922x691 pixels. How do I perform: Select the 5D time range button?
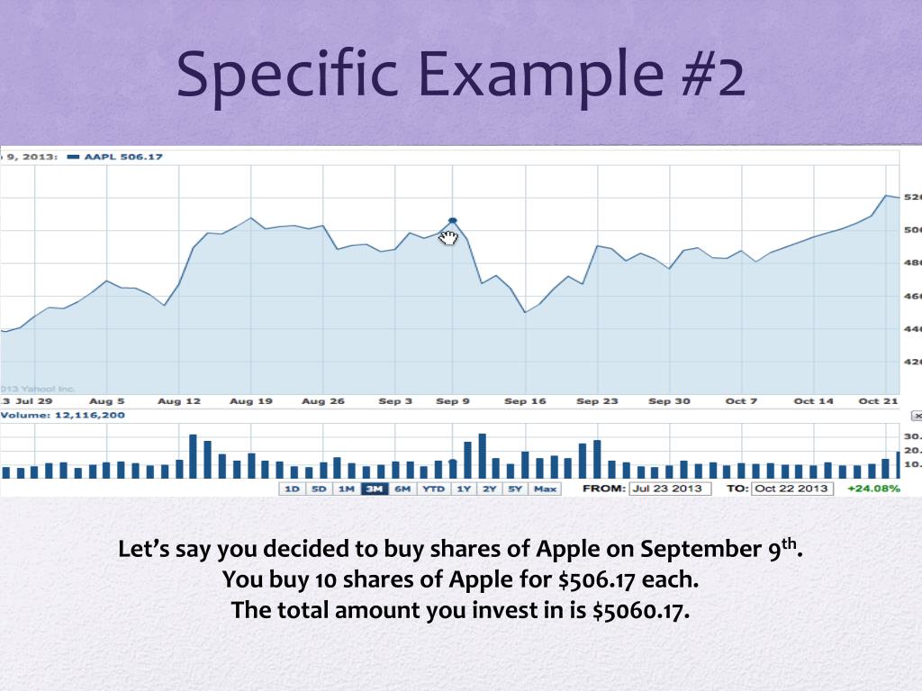tap(319, 489)
